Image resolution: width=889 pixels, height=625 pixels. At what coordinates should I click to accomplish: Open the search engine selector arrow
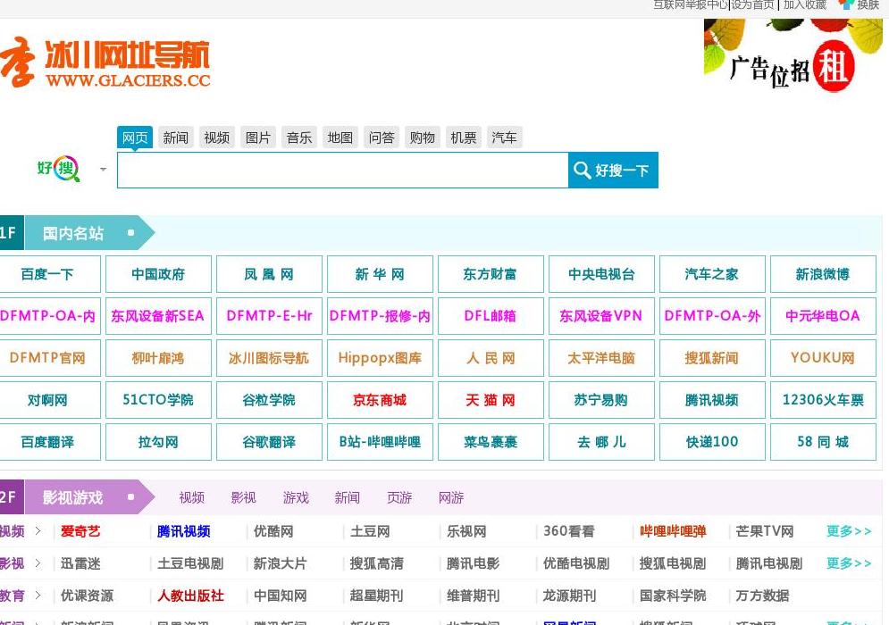103,169
